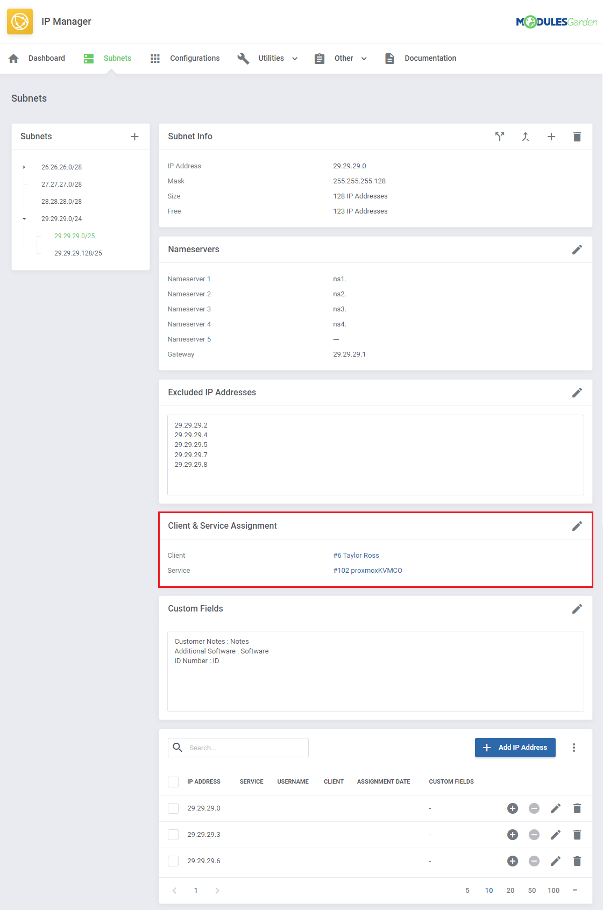Select subnet 29.29.29.0/24 in tree
The height and width of the screenshot is (910, 603).
62,219
